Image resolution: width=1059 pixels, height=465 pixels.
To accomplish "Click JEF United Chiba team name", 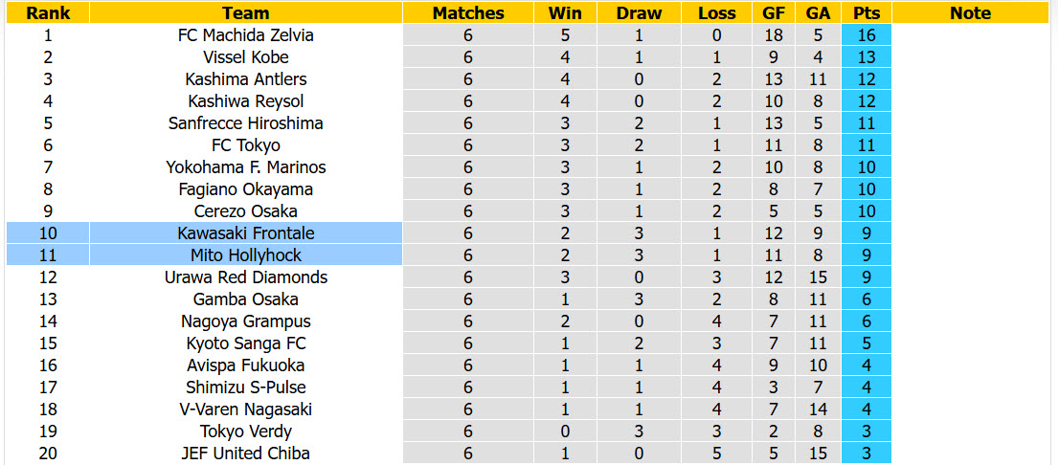I will coord(246,454).
